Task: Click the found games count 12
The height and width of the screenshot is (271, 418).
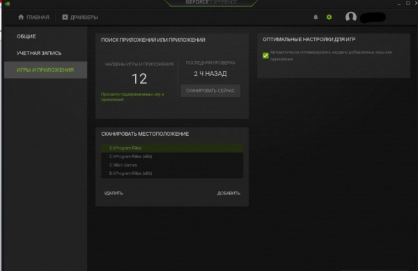Action: tap(139, 79)
